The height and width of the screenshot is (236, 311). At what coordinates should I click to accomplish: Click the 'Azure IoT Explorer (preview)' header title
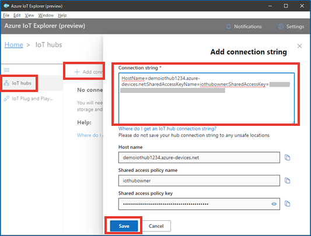(x=44, y=26)
